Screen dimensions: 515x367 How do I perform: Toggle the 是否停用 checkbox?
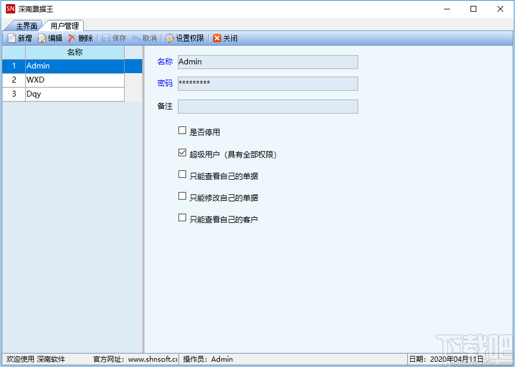point(182,131)
